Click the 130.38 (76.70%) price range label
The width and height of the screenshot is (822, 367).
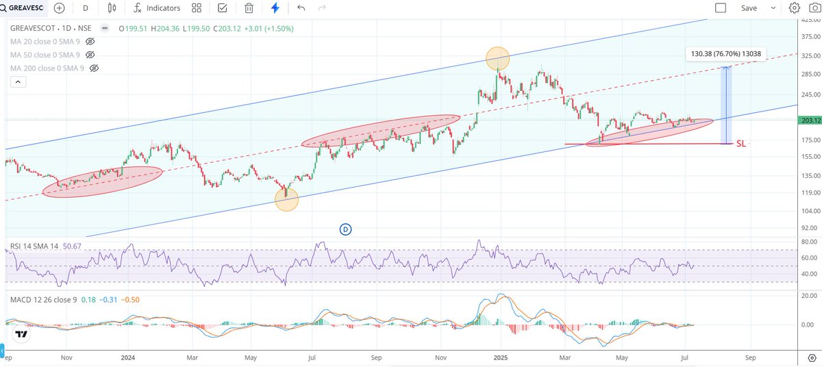tap(727, 54)
